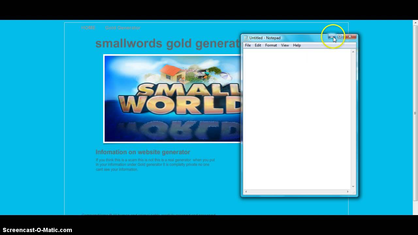Open the Gold Generator page link
This screenshot has height=235, width=418.
pos(122,28)
